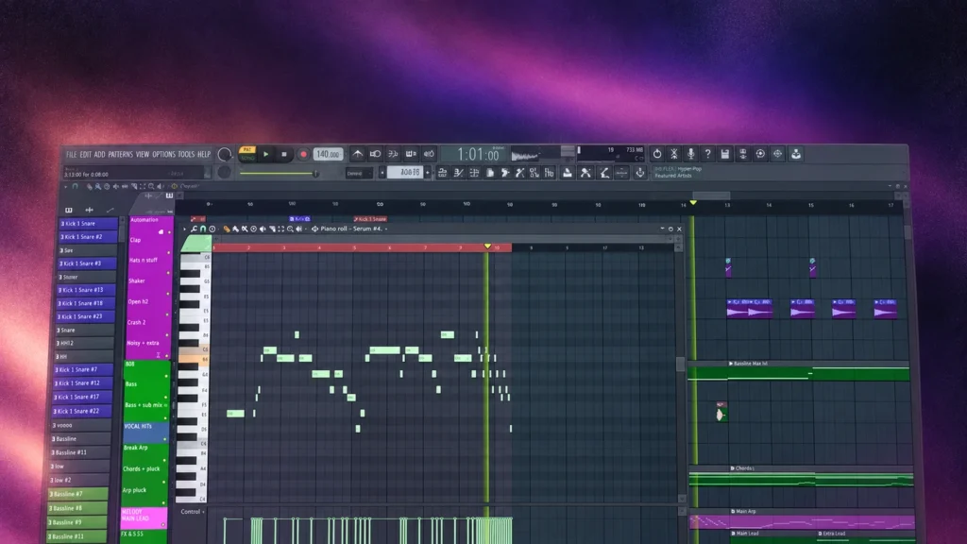Select the piano roll Mute tool
Image resolution: width=967 pixels, height=544 pixels.
click(263, 229)
